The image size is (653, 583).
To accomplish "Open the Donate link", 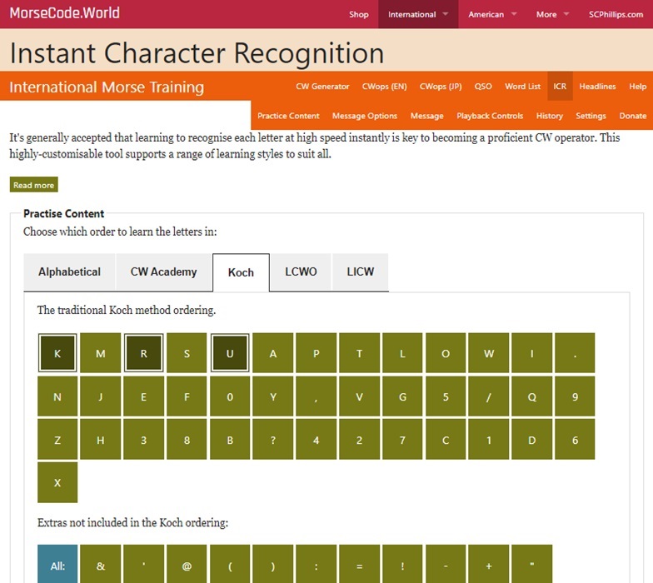I will click(x=633, y=116).
